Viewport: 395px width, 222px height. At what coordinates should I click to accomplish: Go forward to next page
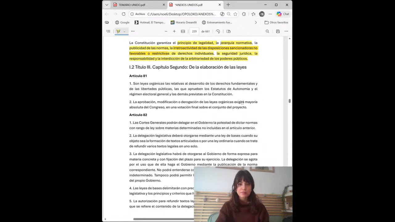[115, 14]
